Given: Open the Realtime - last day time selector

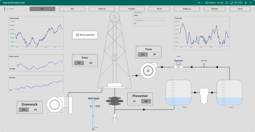Looking at the screenshot, I should (214, 2).
